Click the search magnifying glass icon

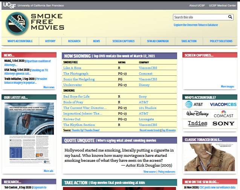[x=230, y=17]
